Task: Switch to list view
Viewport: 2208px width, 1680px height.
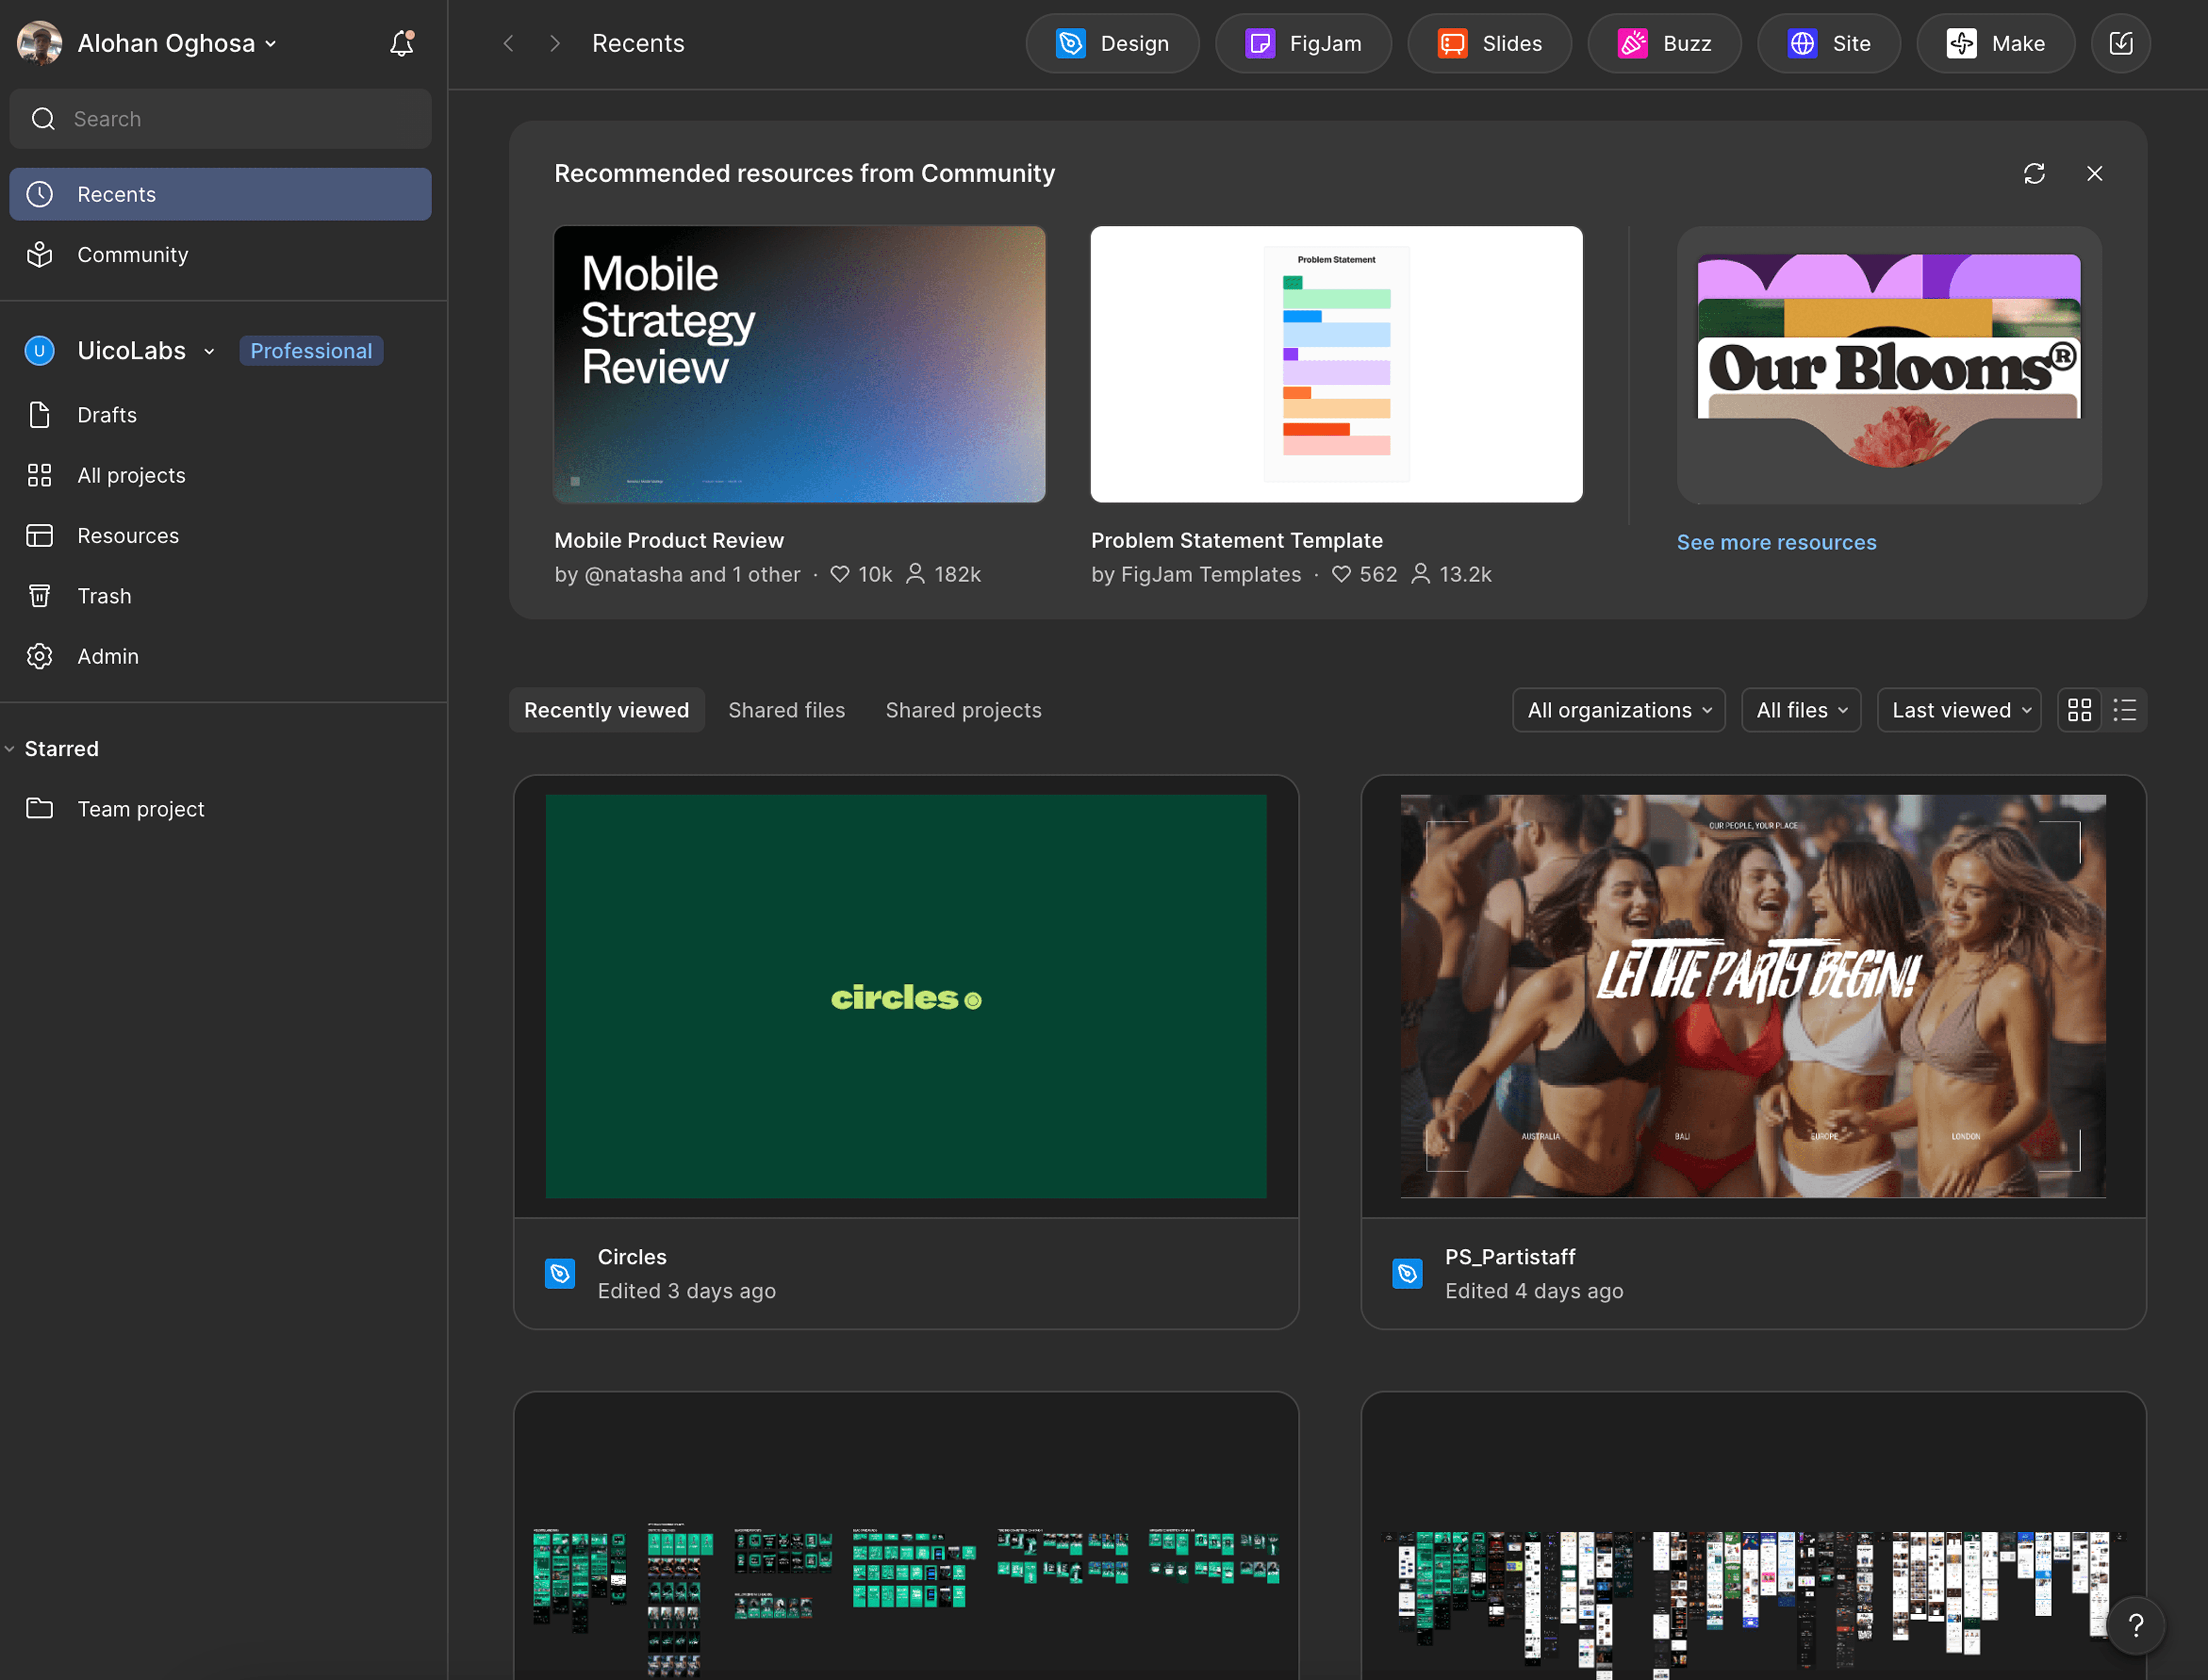Action: 2124,710
